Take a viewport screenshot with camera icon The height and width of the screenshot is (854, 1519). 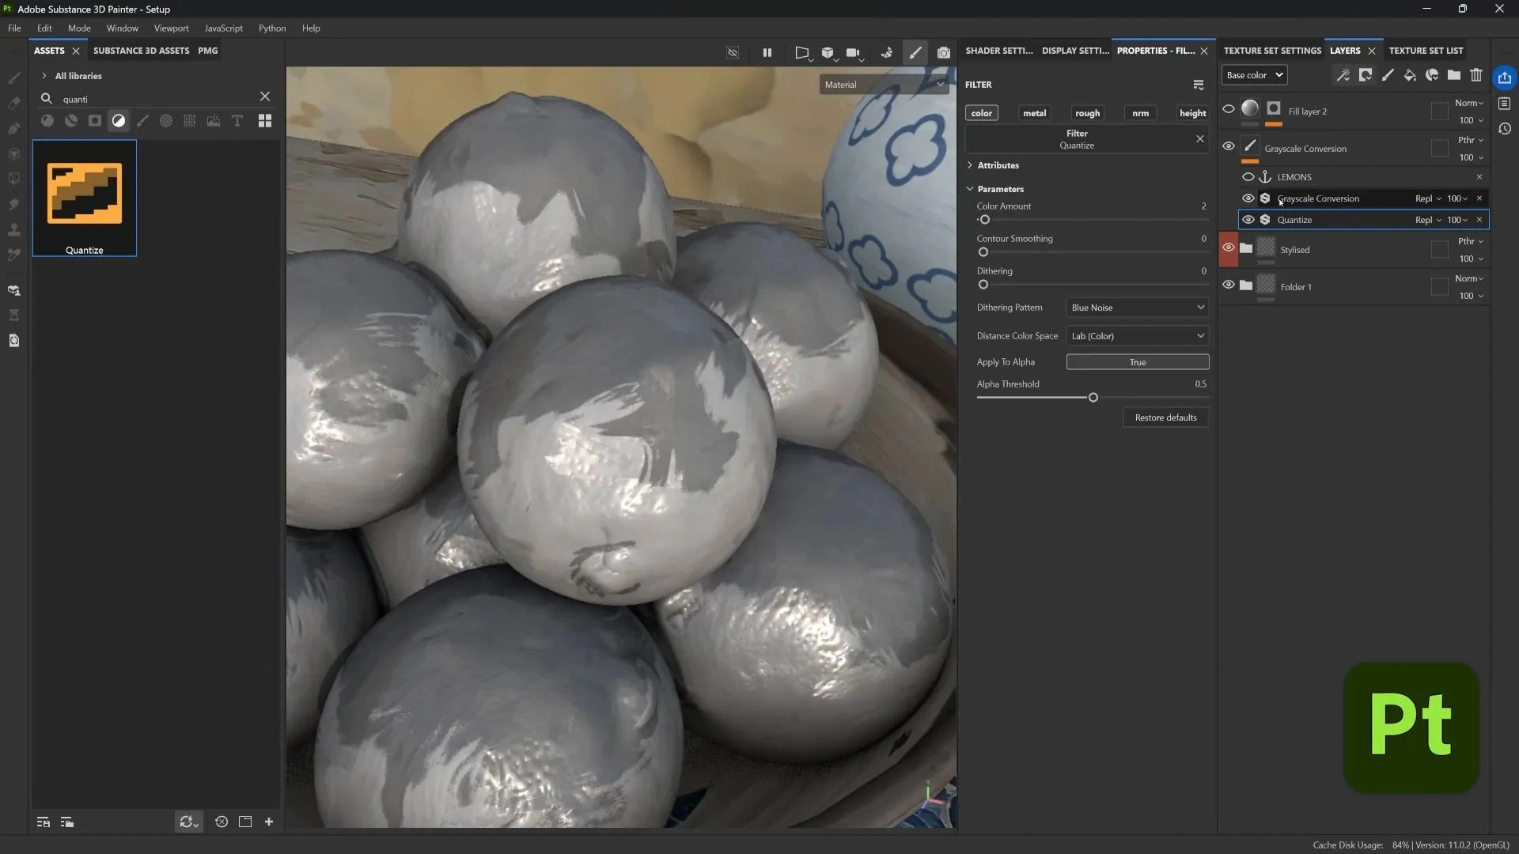944,53
